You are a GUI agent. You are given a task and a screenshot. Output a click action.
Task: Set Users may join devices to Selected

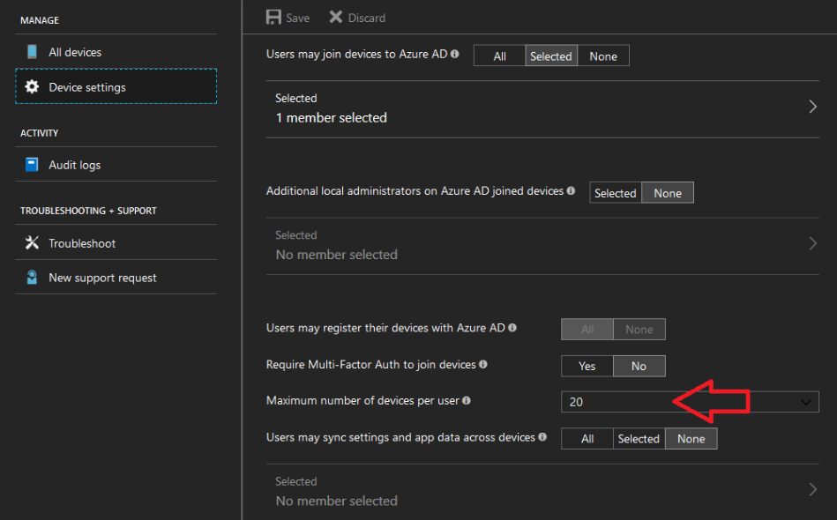(551, 56)
